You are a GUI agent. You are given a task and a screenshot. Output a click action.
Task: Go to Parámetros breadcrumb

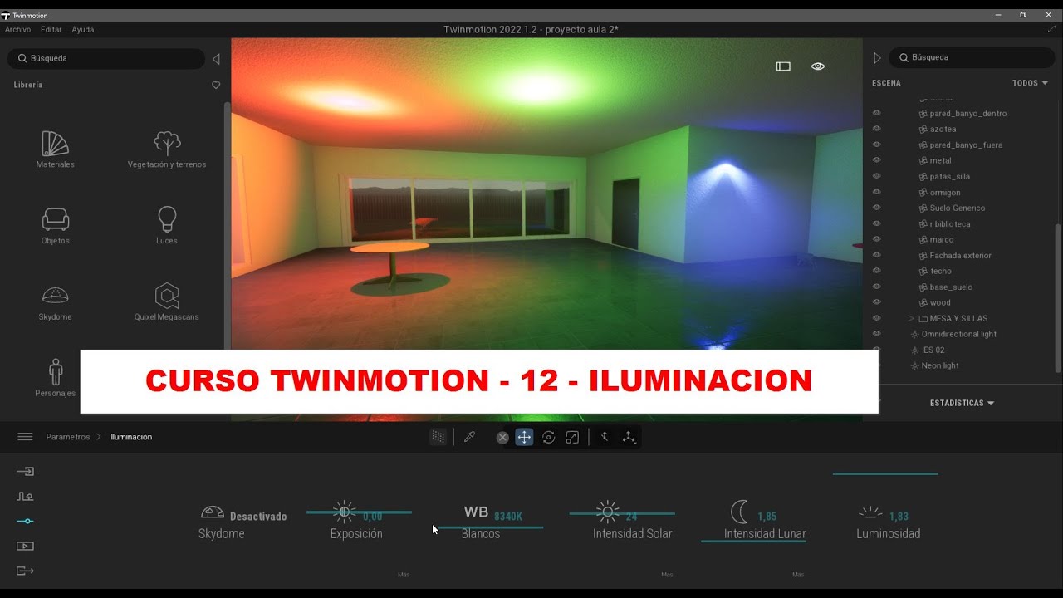point(68,437)
